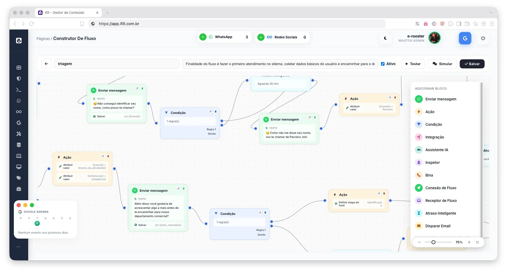The height and width of the screenshot is (272, 507).
Task: Select the 'Aguarda 30 min' delay block
Action: 281,84
